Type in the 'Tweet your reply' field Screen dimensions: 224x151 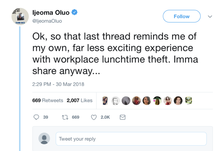pos(131,139)
